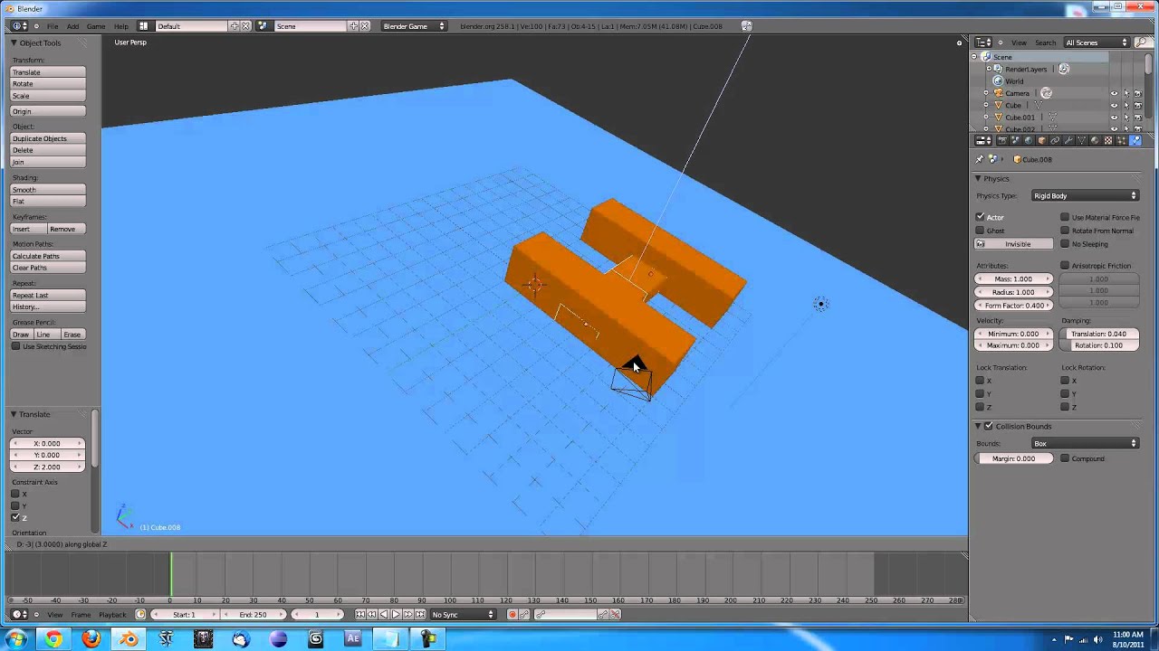Adjust the Form Factor 0.400 slider
1159x651 pixels.
coord(1014,306)
